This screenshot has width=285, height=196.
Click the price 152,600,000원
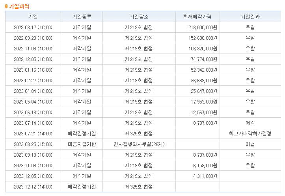203,38
